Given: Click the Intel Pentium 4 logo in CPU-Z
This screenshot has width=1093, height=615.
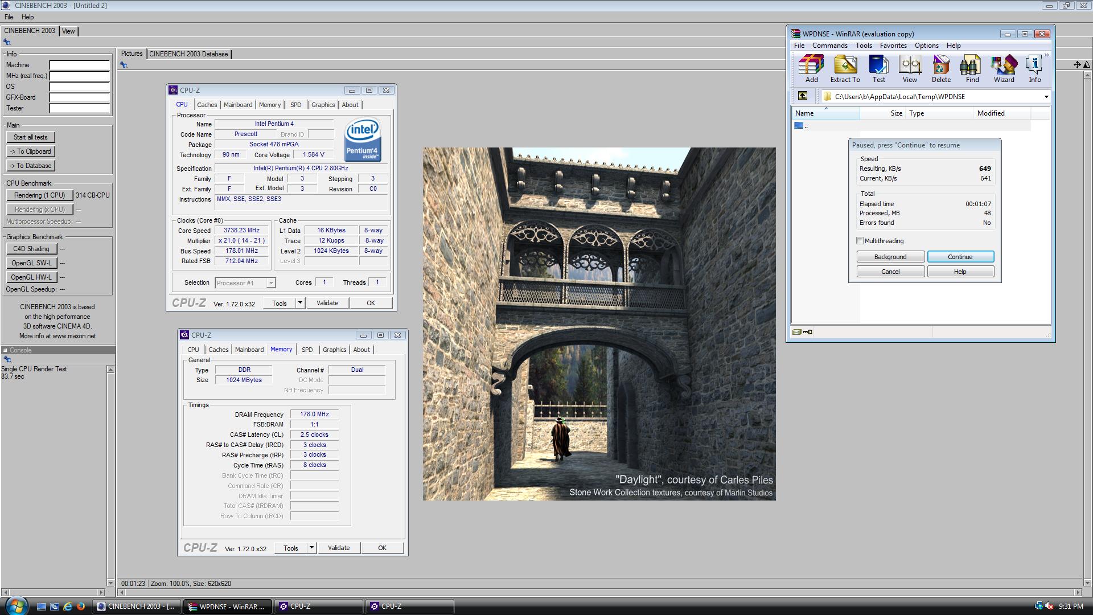Looking at the screenshot, I should (363, 140).
